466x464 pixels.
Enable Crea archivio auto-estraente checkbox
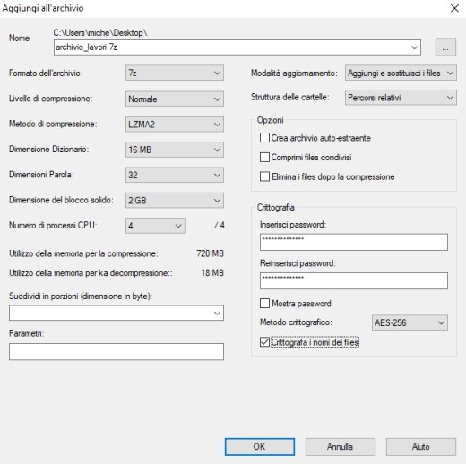coord(264,138)
